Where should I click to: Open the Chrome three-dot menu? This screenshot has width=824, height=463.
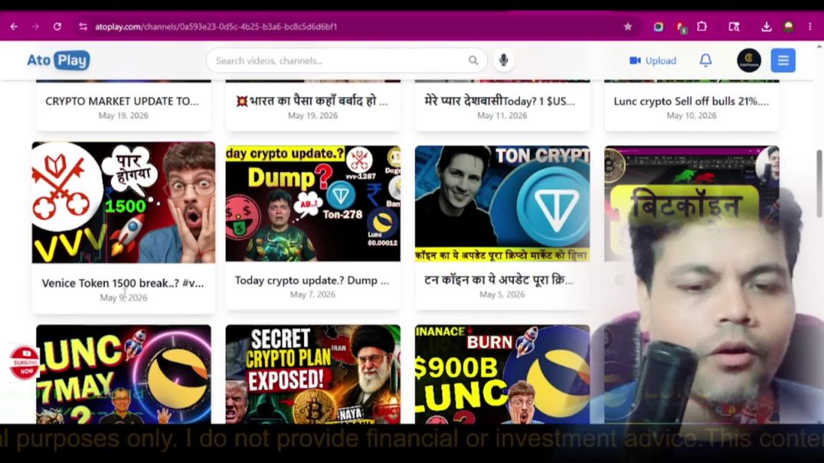[x=809, y=26]
